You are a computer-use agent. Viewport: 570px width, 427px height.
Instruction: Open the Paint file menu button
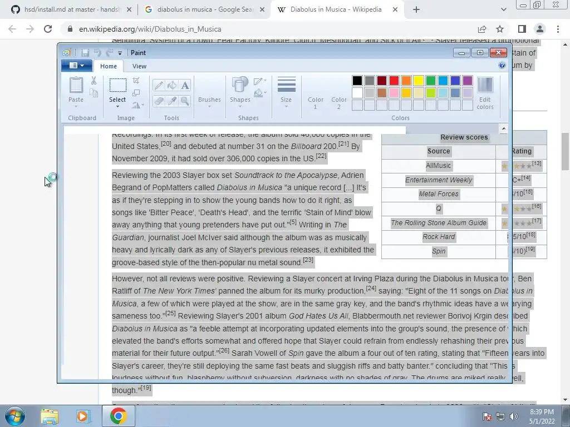(76, 66)
